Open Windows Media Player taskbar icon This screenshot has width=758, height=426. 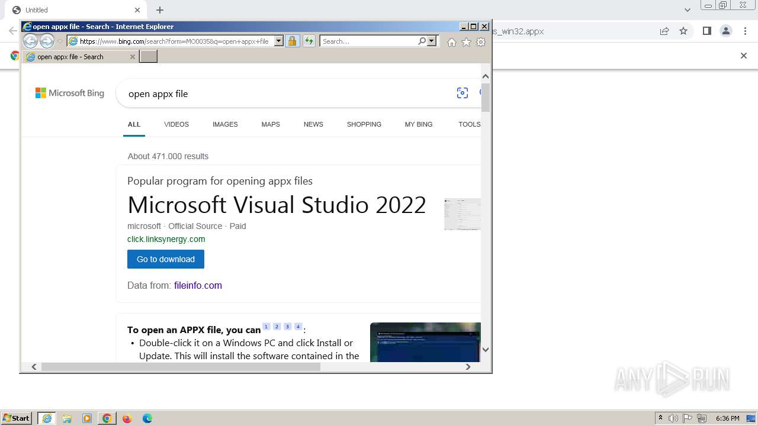pos(87,418)
